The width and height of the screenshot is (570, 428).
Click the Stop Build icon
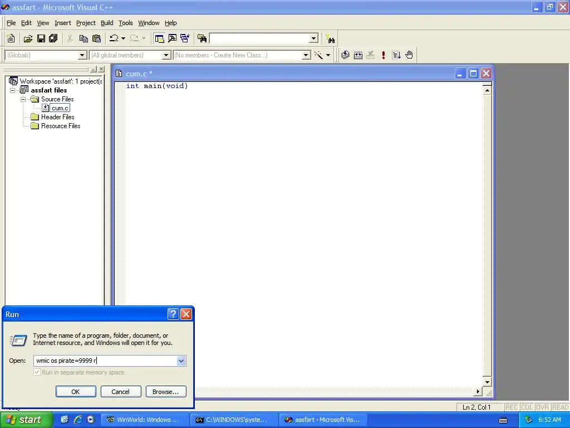370,55
